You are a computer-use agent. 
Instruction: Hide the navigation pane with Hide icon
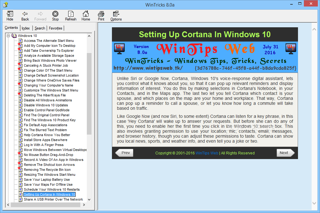[x=10, y=14]
